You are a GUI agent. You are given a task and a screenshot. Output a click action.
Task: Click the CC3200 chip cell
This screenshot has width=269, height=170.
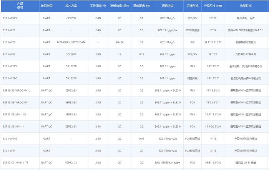(71, 18)
